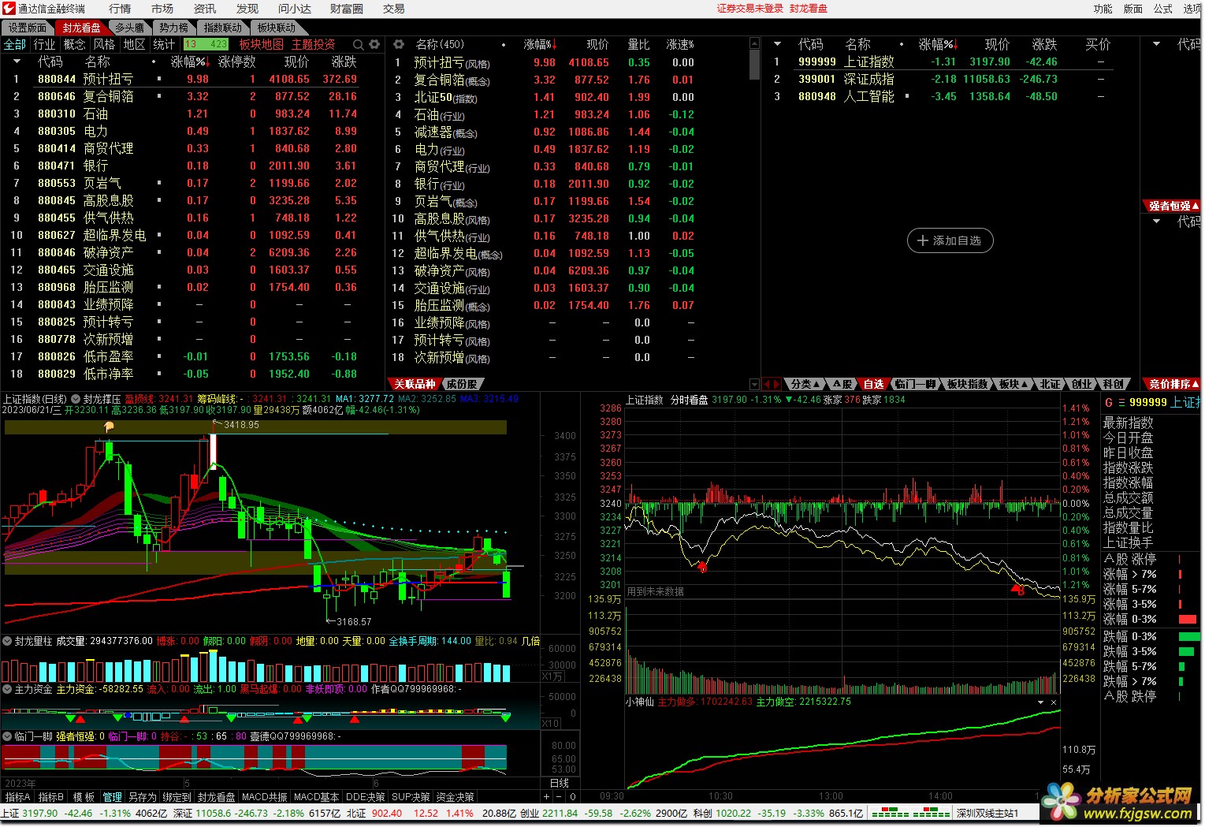Viewport: 1205px width, 827px height.
Task: Click the 上证指数 chart dropdown circle icon
Action: coord(76,399)
